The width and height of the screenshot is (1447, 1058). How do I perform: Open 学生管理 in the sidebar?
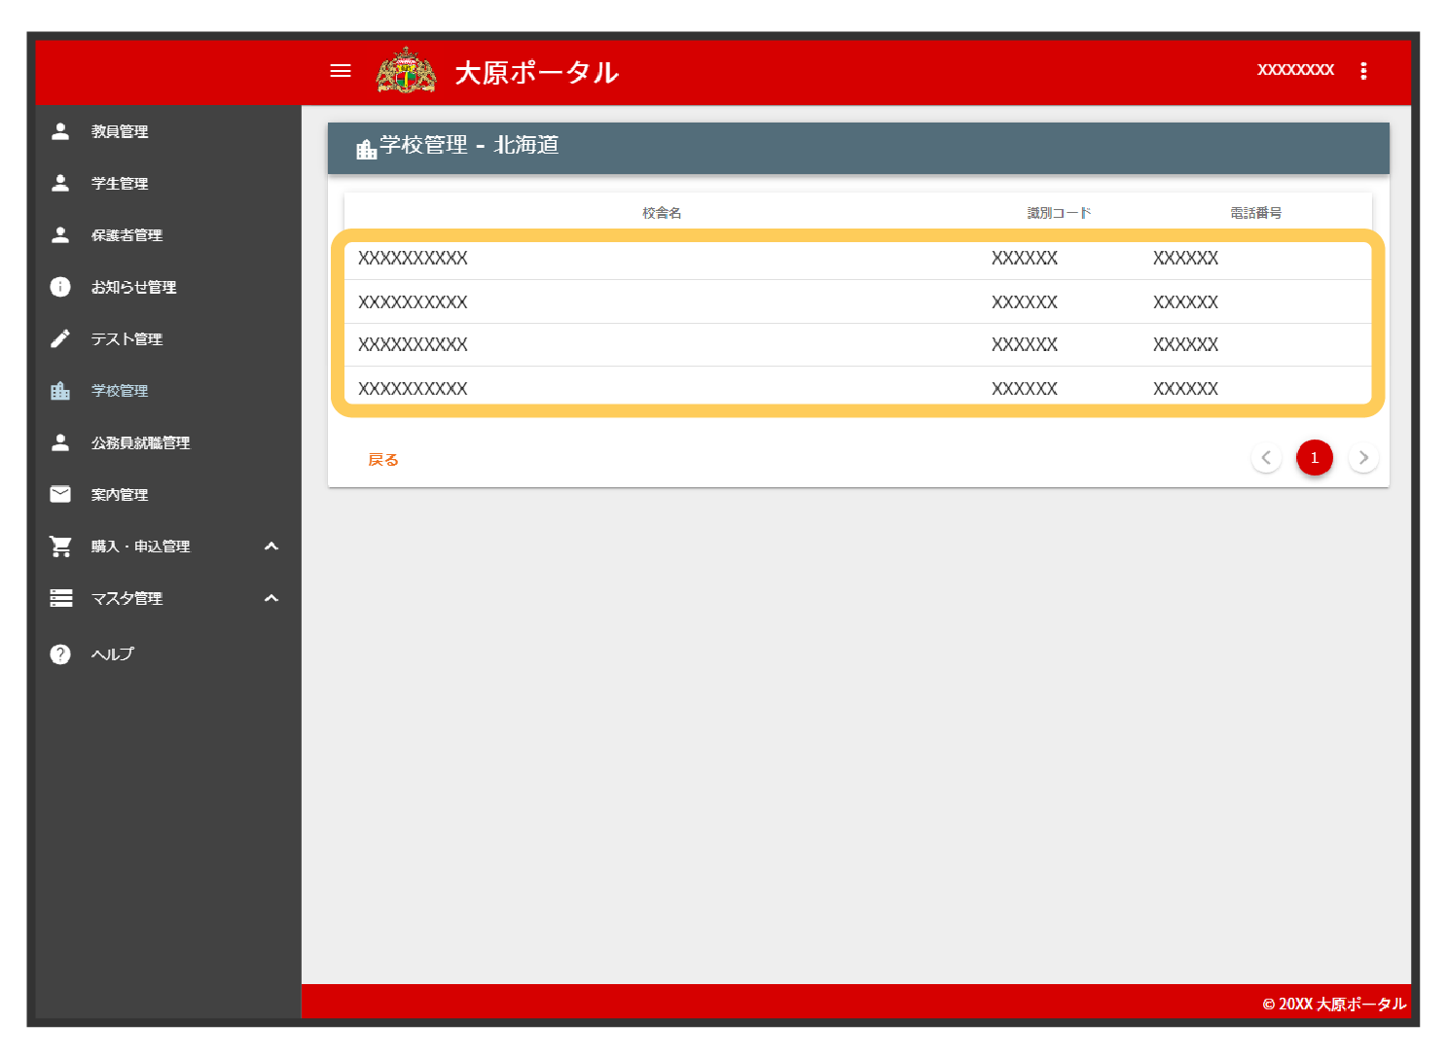tap(120, 183)
